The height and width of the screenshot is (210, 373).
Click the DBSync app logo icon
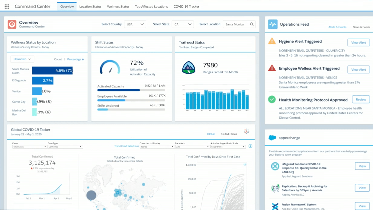[x=275, y=188]
